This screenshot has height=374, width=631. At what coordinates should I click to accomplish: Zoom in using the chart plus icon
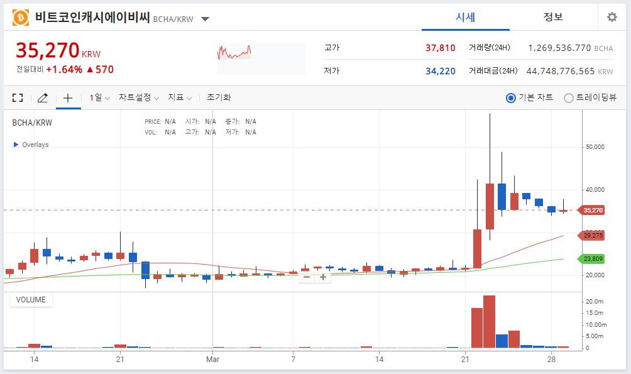(323, 277)
